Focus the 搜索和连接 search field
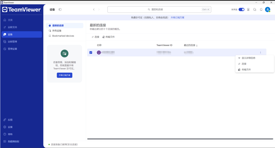The width and height of the screenshot is (275, 148). pyautogui.click(x=159, y=9)
